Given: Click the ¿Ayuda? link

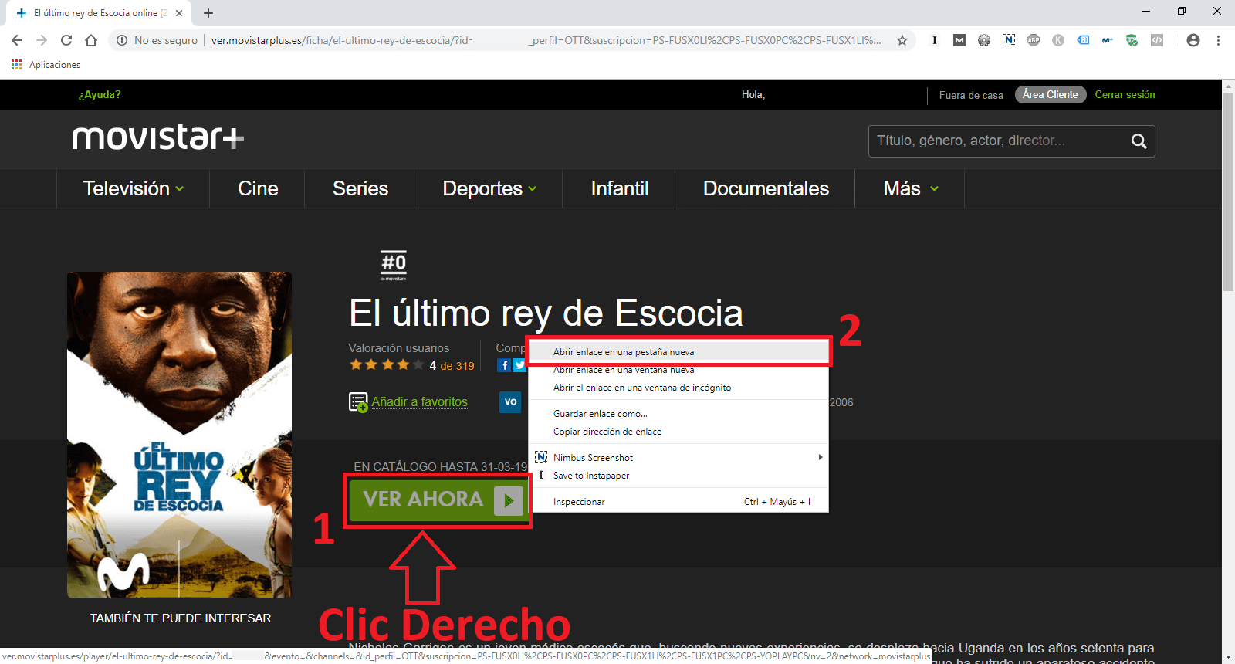Looking at the screenshot, I should point(100,95).
